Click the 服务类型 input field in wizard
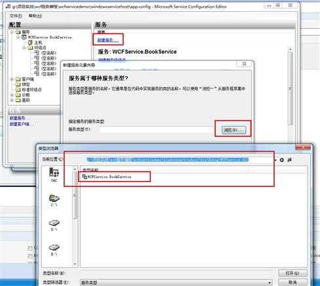320x286 pixels. click(x=156, y=129)
